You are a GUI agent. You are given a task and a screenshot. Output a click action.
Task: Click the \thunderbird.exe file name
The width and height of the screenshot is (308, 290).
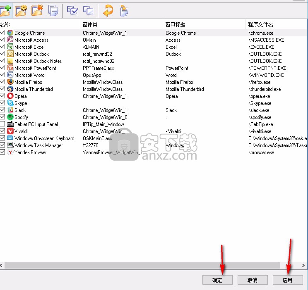click(265, 89)
